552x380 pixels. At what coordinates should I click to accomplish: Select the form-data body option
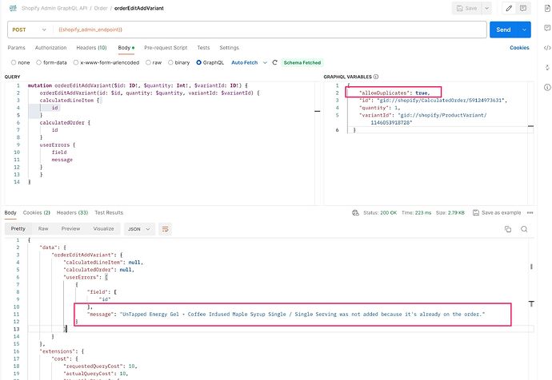(38, 61)
